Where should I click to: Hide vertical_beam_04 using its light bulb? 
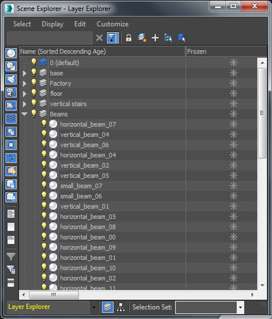(x=44, y=134)
